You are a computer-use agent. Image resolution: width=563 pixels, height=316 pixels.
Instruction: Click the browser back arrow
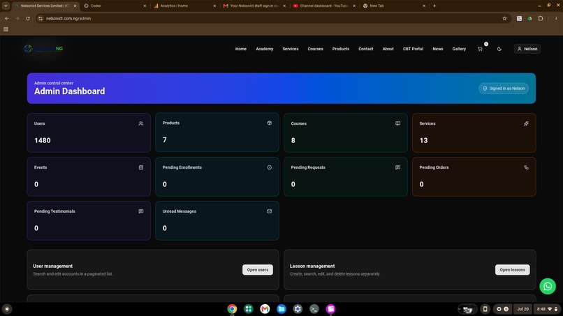[x=7, y=18]
